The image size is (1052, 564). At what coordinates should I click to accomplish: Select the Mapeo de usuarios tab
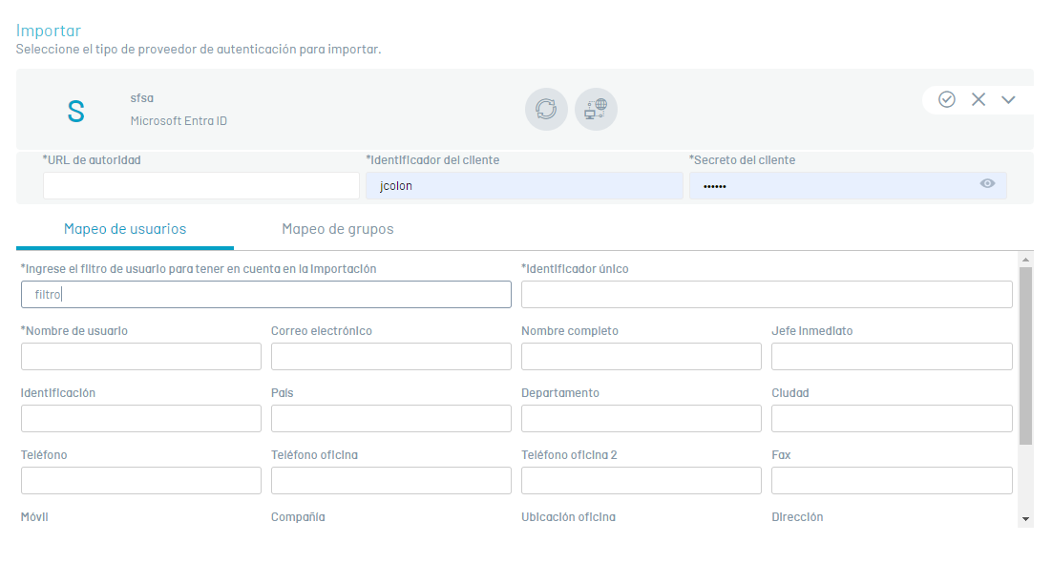pos(125,229)
